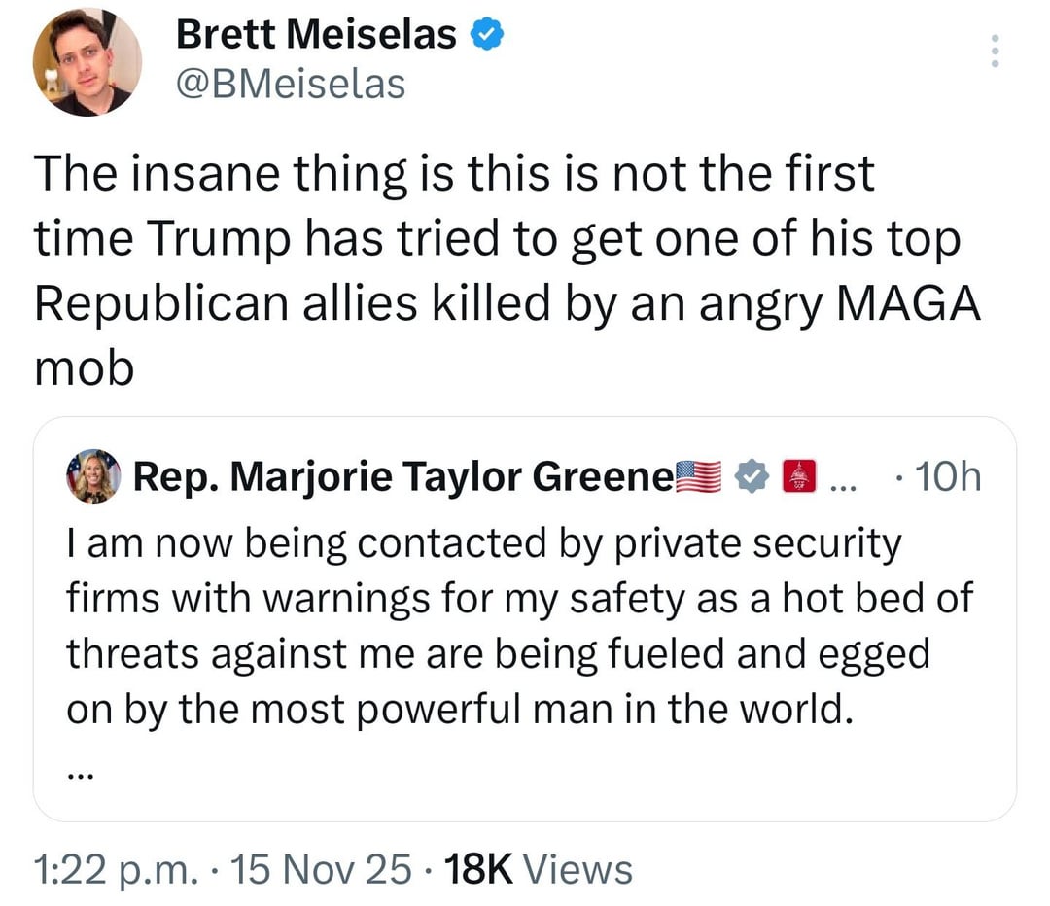Click blue verified badge beside Brett Meiselas
The width and height of the screenshot is (1050, 906).
[485, 36]
